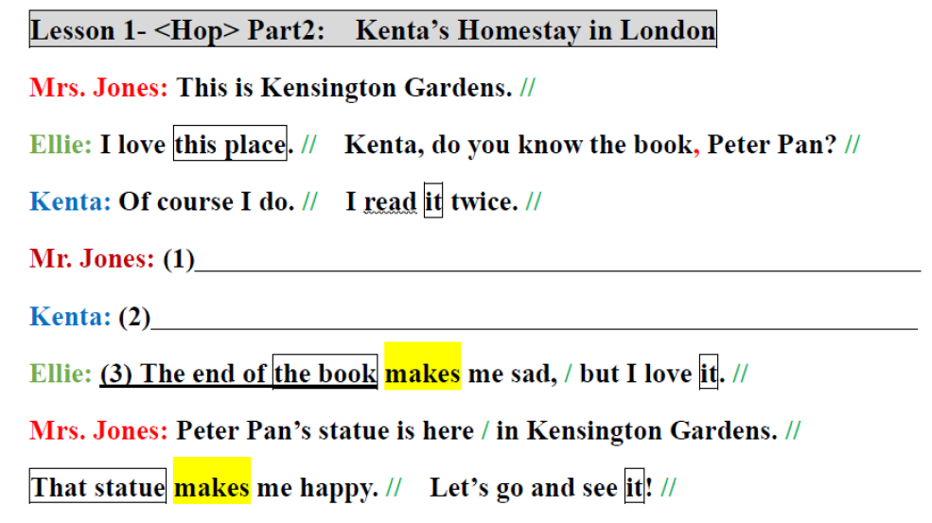Click the word "twice" in Kenta's line
Screen dimensions: 932x523
tap(484, 202)
